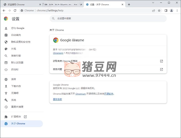Screen dimensions: 181x138
Task: Toggle the side panel icon
Action: click(166, 11)
